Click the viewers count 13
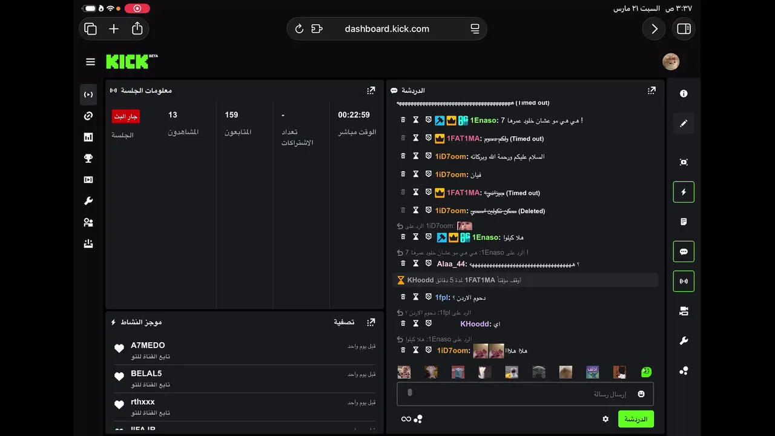 pyautogui.click(x=173, y=115)
